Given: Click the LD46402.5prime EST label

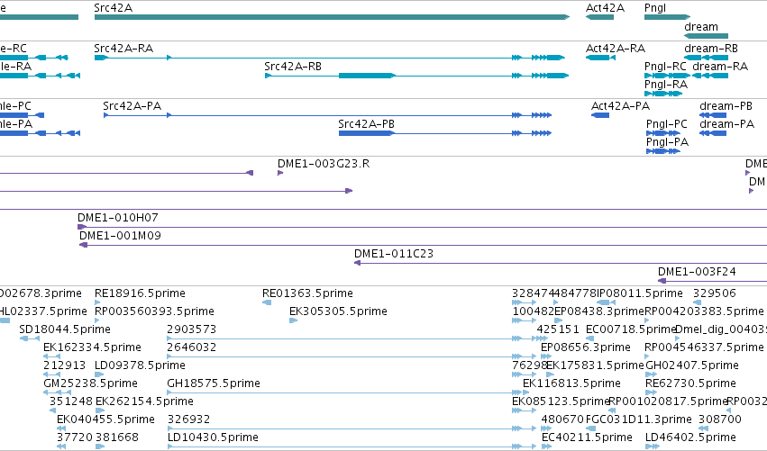Looking at the screenshot, I should click(x=690, y=437).
